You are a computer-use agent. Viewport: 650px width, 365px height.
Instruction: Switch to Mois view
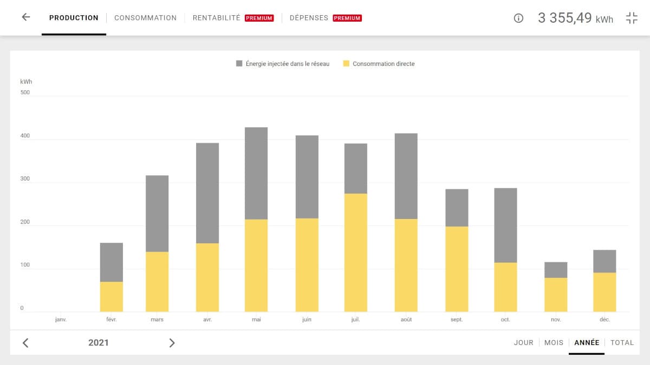pos(554,343)
